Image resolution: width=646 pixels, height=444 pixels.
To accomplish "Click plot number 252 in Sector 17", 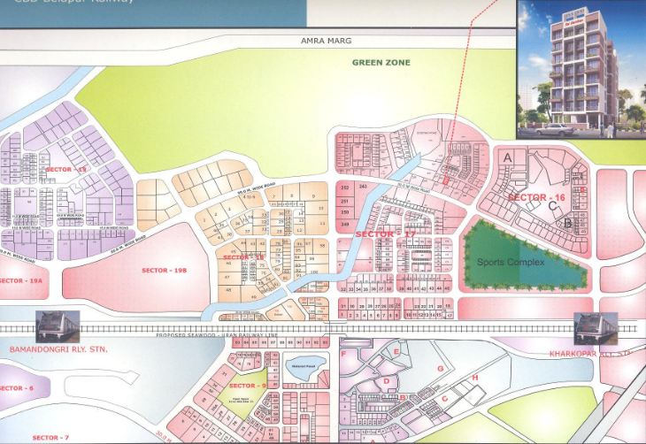I will click(345, 188).
